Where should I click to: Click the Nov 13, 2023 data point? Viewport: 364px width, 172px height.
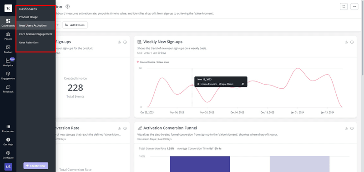click(192, 85)
